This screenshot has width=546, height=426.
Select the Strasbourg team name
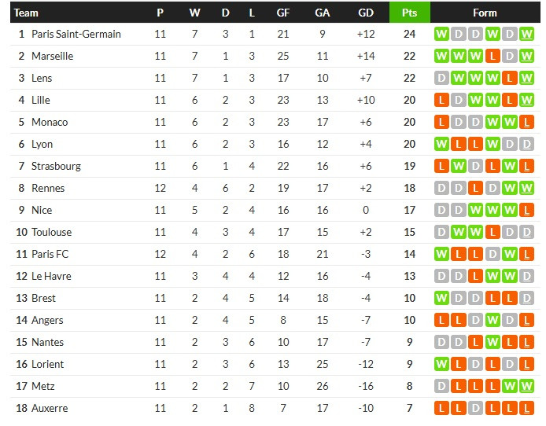(x=56, y=167)
